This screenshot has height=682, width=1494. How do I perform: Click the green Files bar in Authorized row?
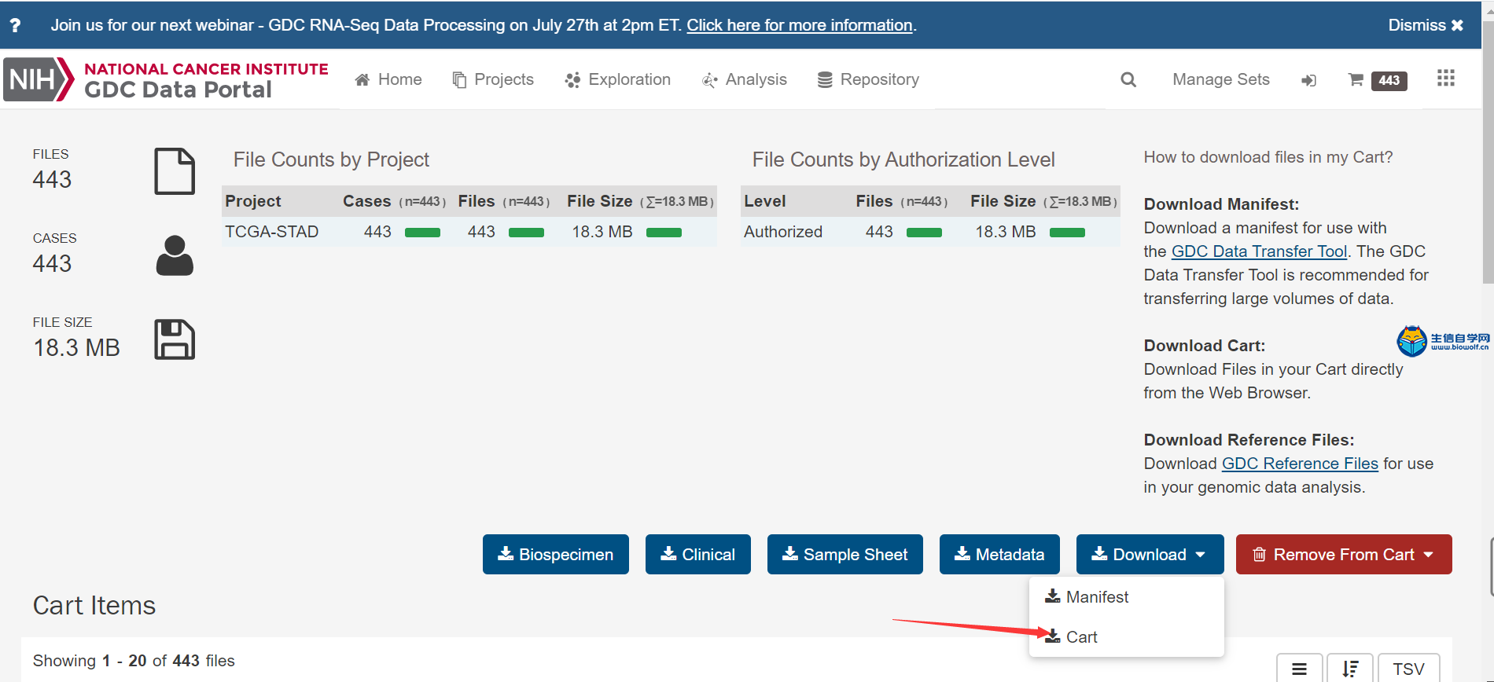coord(924,233)
